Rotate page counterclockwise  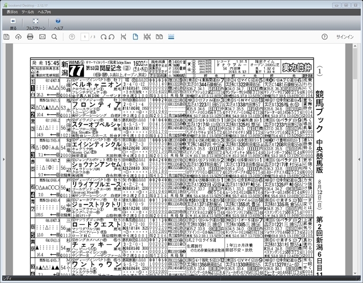(x=111, y=37)
